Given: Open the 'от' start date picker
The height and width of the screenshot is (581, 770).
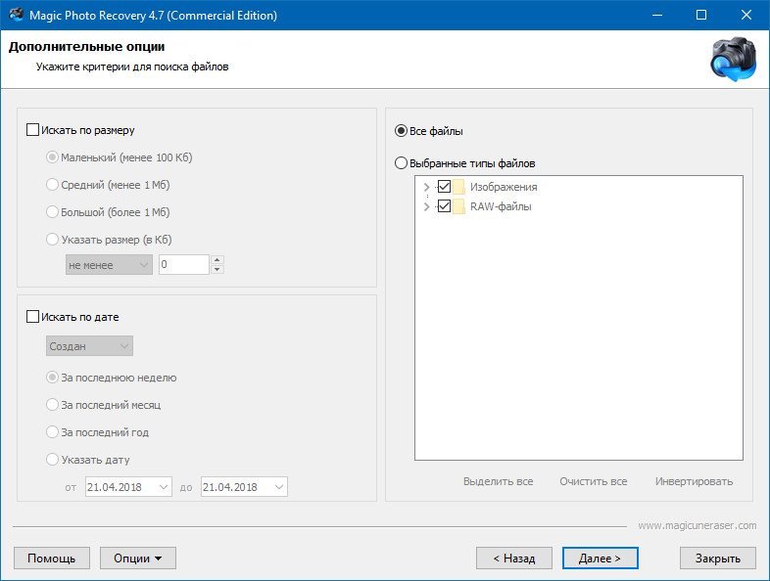Looking at the screenshot, I should click(128, 487).
